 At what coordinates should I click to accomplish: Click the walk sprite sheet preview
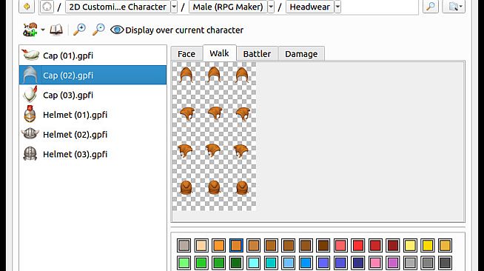214,136
